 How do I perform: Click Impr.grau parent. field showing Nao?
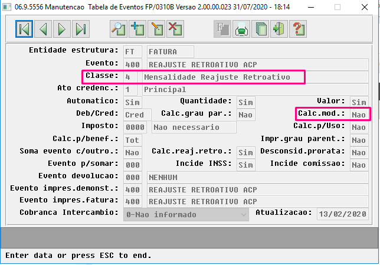click(x=359, y=140)
